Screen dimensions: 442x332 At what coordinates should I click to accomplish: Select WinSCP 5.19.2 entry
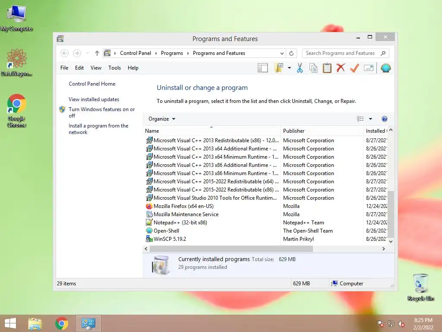[170, 239]
